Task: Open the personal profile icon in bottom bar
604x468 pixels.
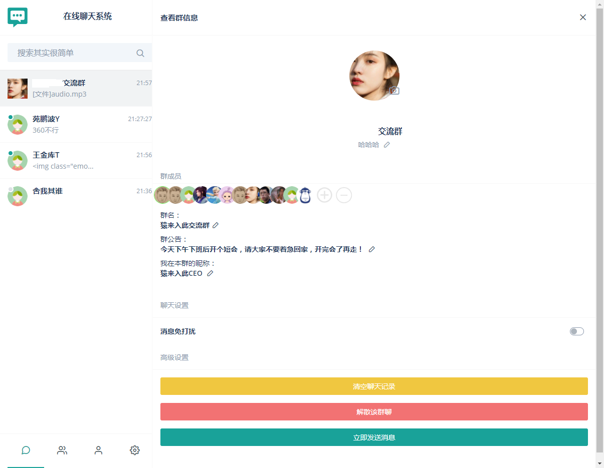Action: (x=98, y=450)
